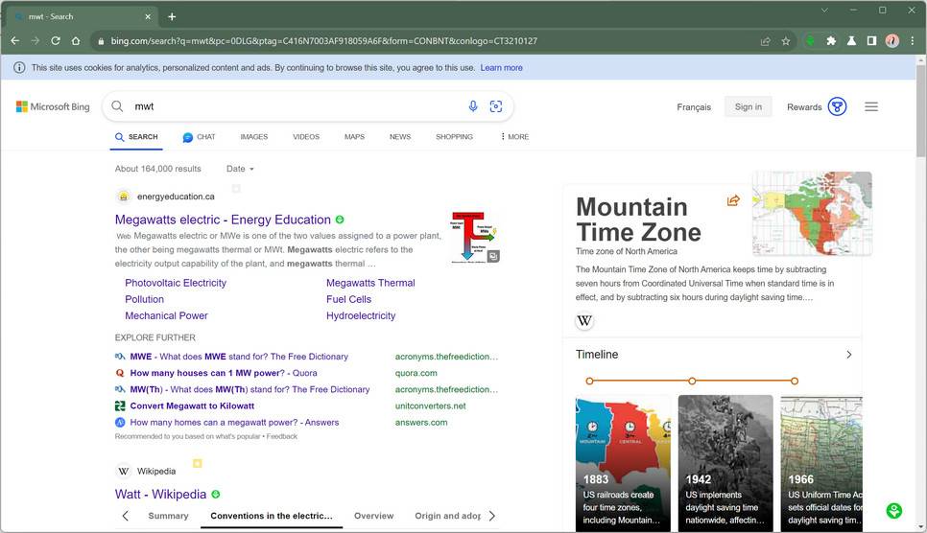Open visual search camera icon
927x533 pixels.
click(496, 106)
